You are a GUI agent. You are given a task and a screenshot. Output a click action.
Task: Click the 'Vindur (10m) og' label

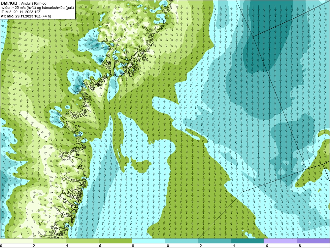(34, 3)
